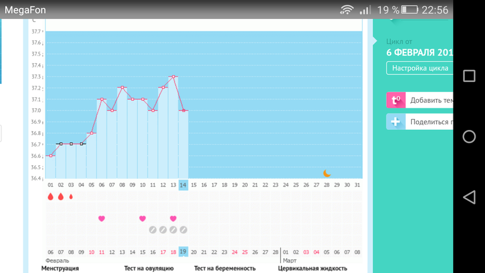Viewport: 485px width, 273px height.
Task: Select the "Менструация" label
Action: (60, 268)
